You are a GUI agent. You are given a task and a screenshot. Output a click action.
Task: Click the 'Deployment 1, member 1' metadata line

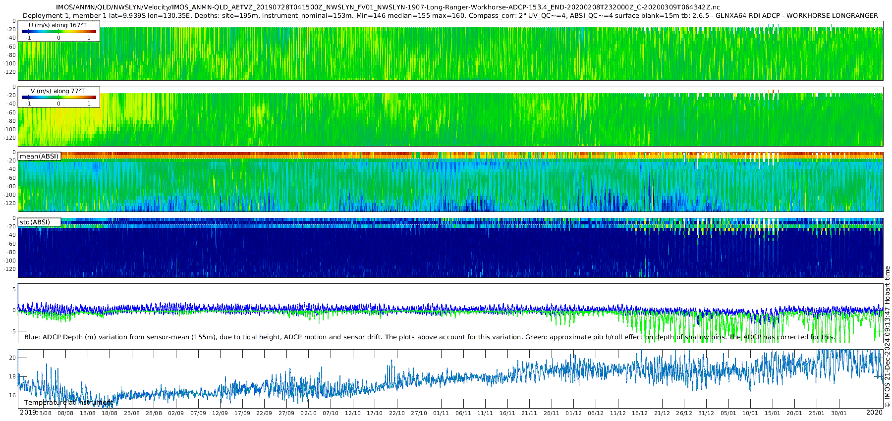[x=450, y=16]
